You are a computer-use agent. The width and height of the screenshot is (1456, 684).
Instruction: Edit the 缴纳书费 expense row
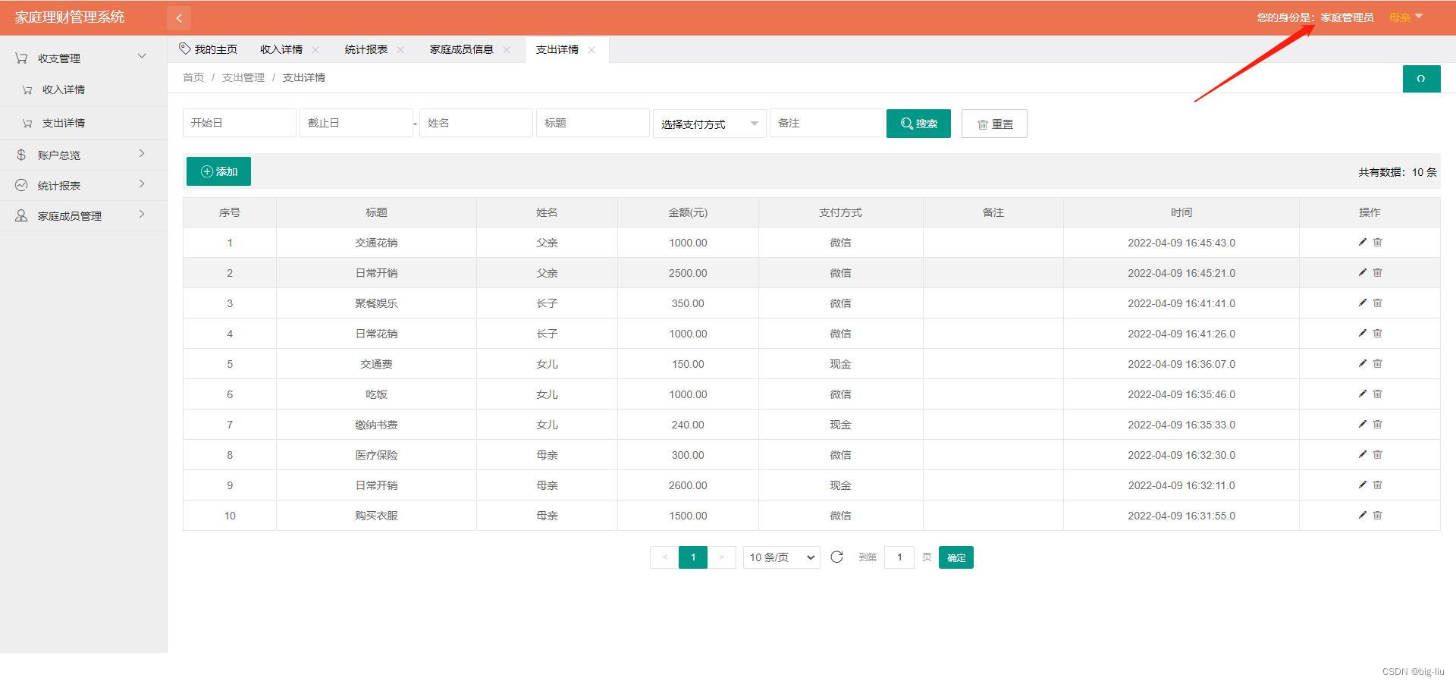(x=1362, y=424)
